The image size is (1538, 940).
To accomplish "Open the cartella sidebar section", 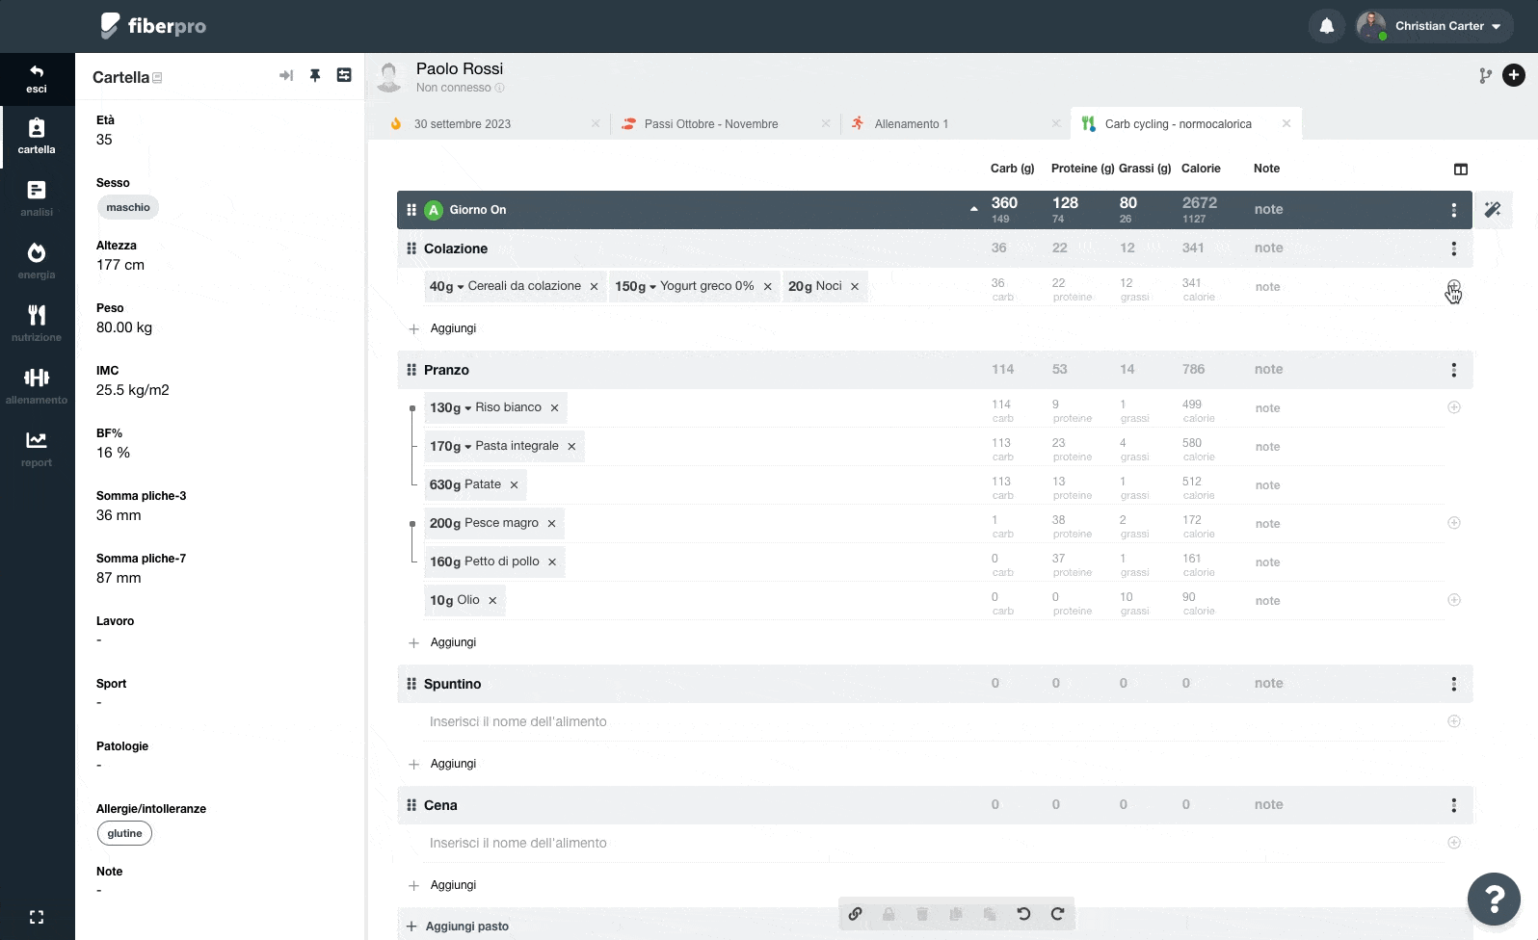I will pyautogui.click(x=37, y=137).
